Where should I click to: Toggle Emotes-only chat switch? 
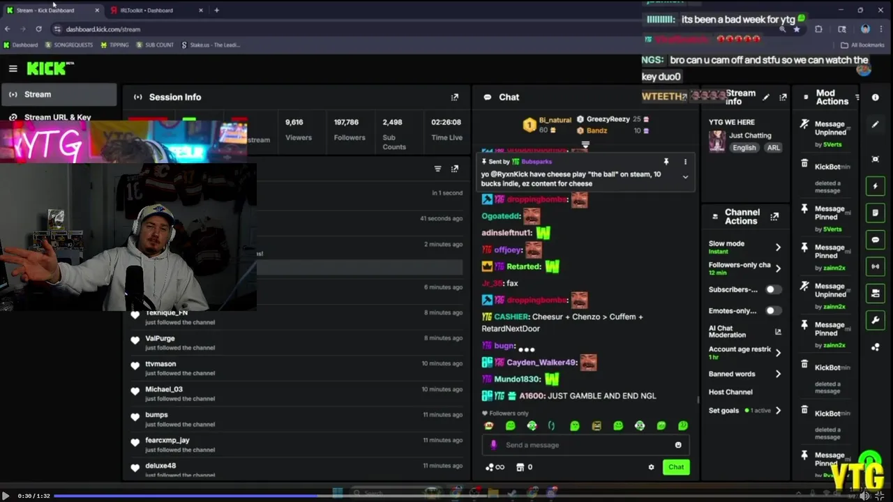tap(773, 310)
